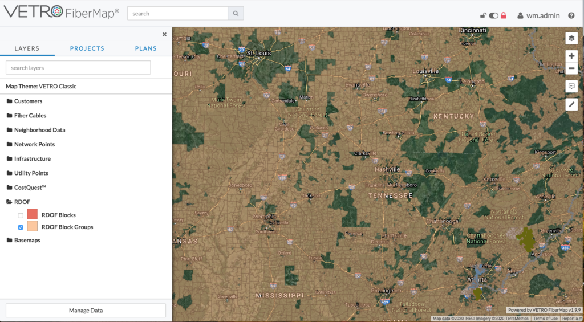The image size is (584, 322).
Task: Click the RDOF Block Groups color swatch
Action: (x=33, y=226)
